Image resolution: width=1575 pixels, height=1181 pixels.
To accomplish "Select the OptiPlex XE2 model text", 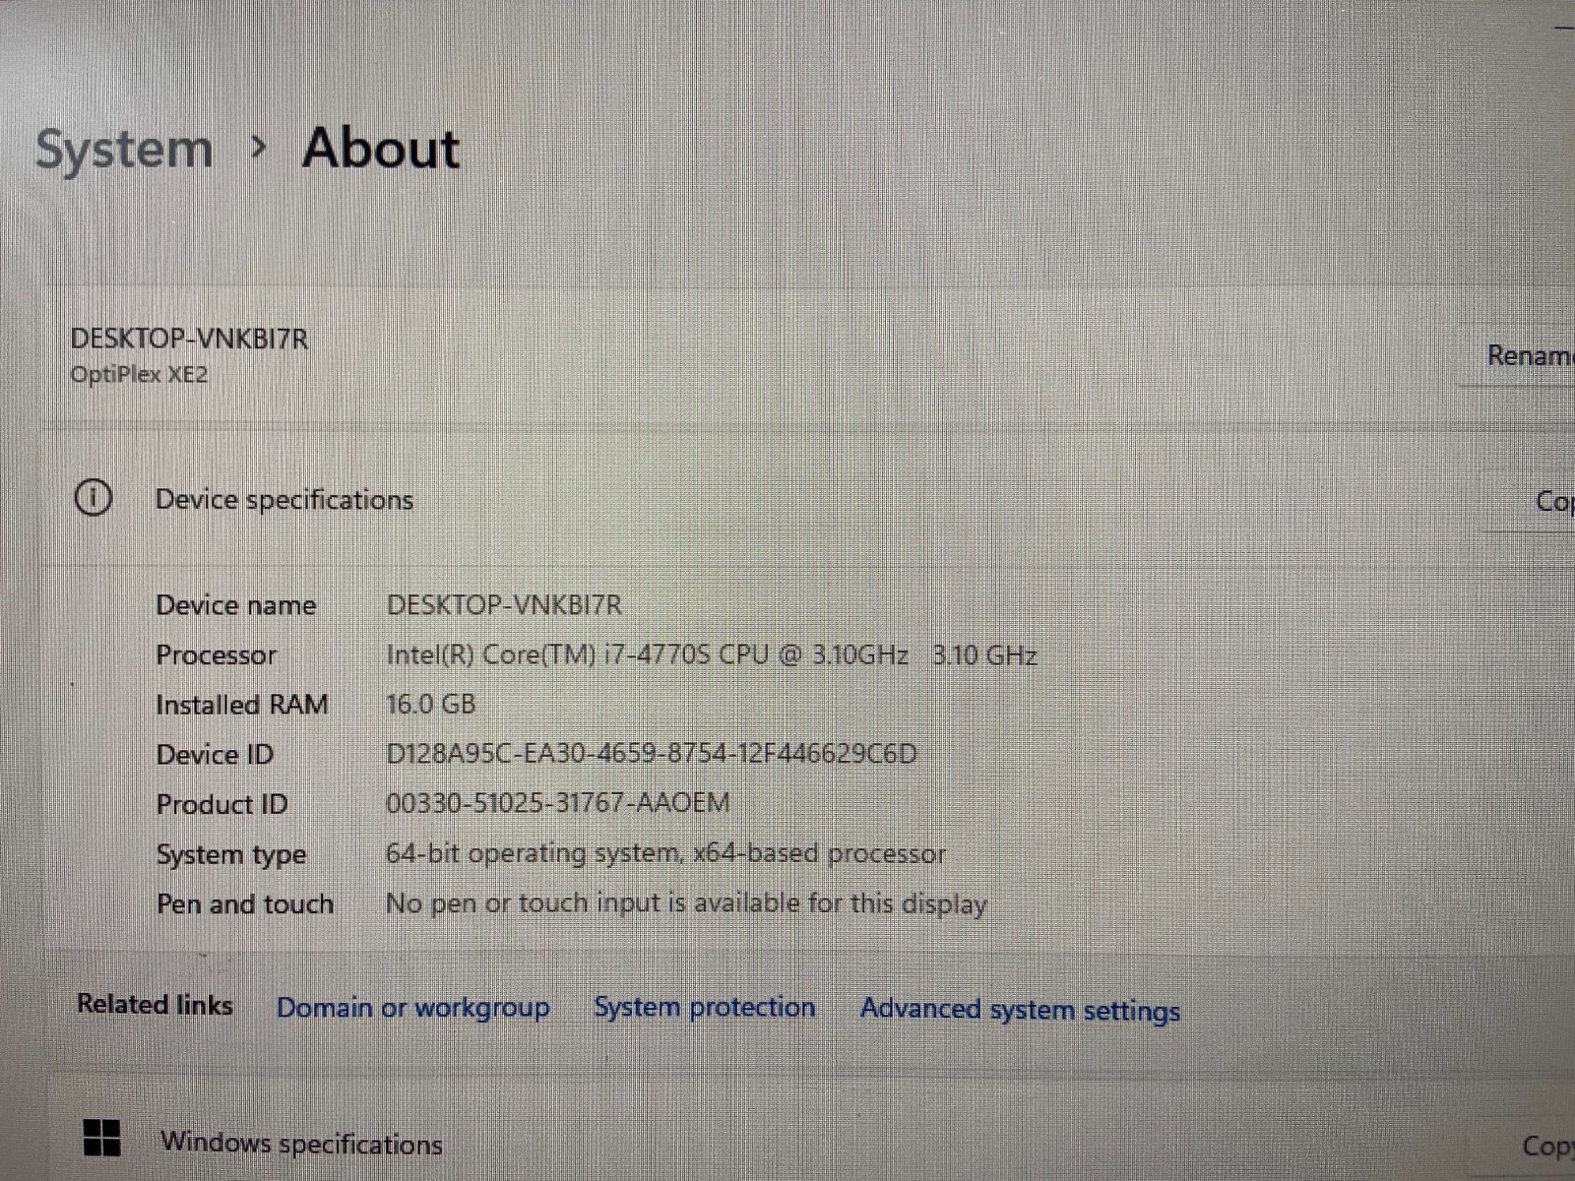I will click(x=139, y=375).
